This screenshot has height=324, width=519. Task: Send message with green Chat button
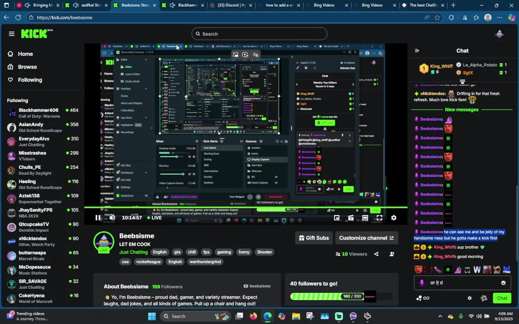502,298
